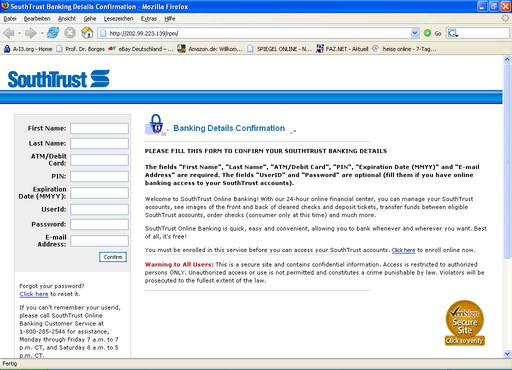The image size is (512, 370).
Task: Follow the Click here link to reset password
Action: pyautogui.click(x=34, y=294)
